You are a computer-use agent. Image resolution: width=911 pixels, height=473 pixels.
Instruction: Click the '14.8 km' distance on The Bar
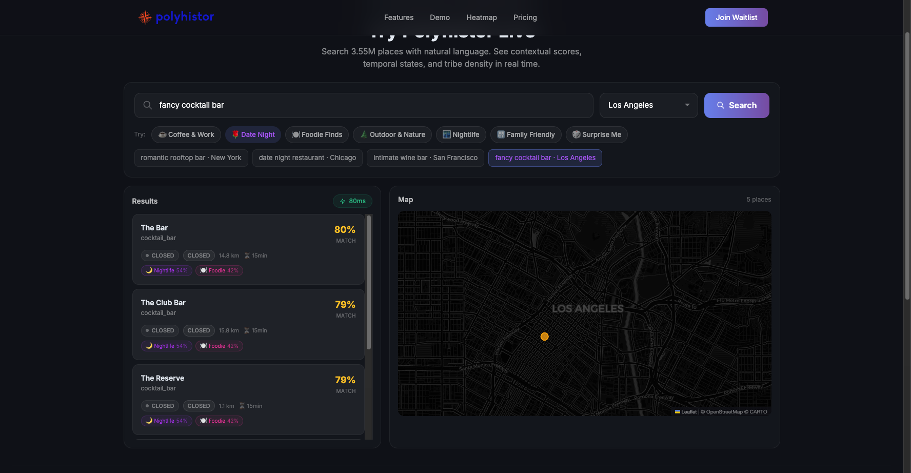click(x=229, y=255)
